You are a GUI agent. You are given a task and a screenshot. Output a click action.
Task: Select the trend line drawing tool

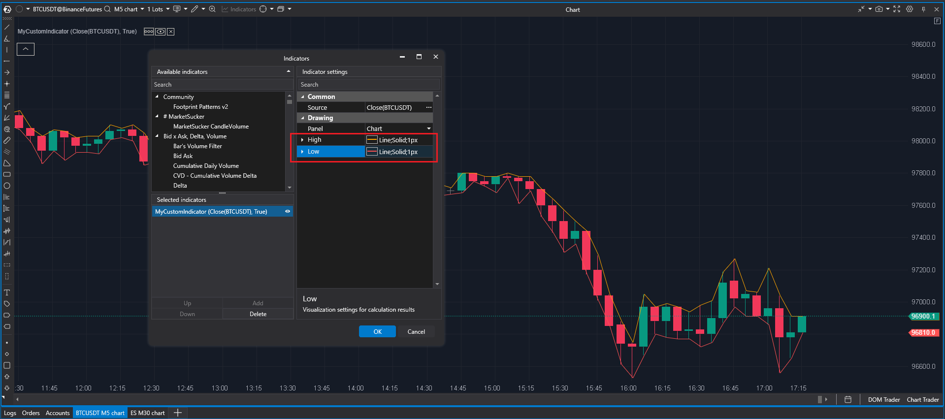(x=7, y=27)
